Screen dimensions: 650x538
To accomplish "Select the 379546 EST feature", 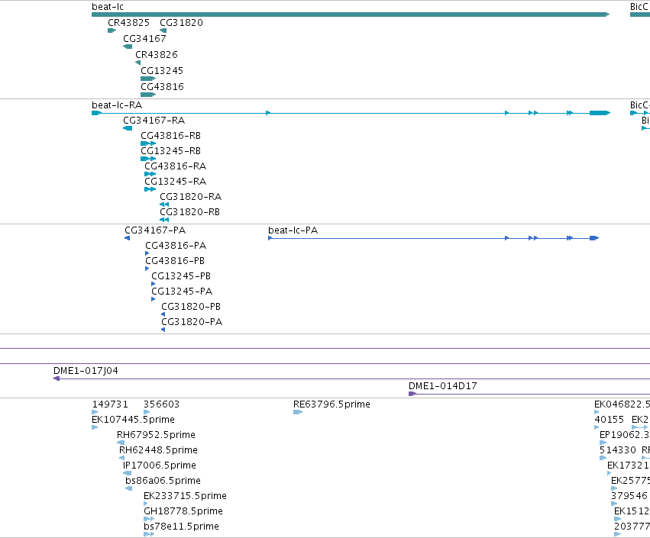I will [x=614, y=504].
